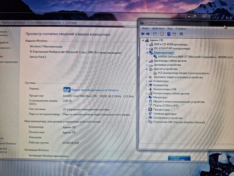Click Система in the breadcrumb path

point(71,23)
